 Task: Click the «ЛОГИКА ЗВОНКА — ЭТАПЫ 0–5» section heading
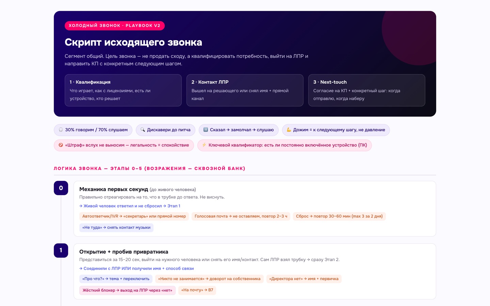(x=149, y=168)
